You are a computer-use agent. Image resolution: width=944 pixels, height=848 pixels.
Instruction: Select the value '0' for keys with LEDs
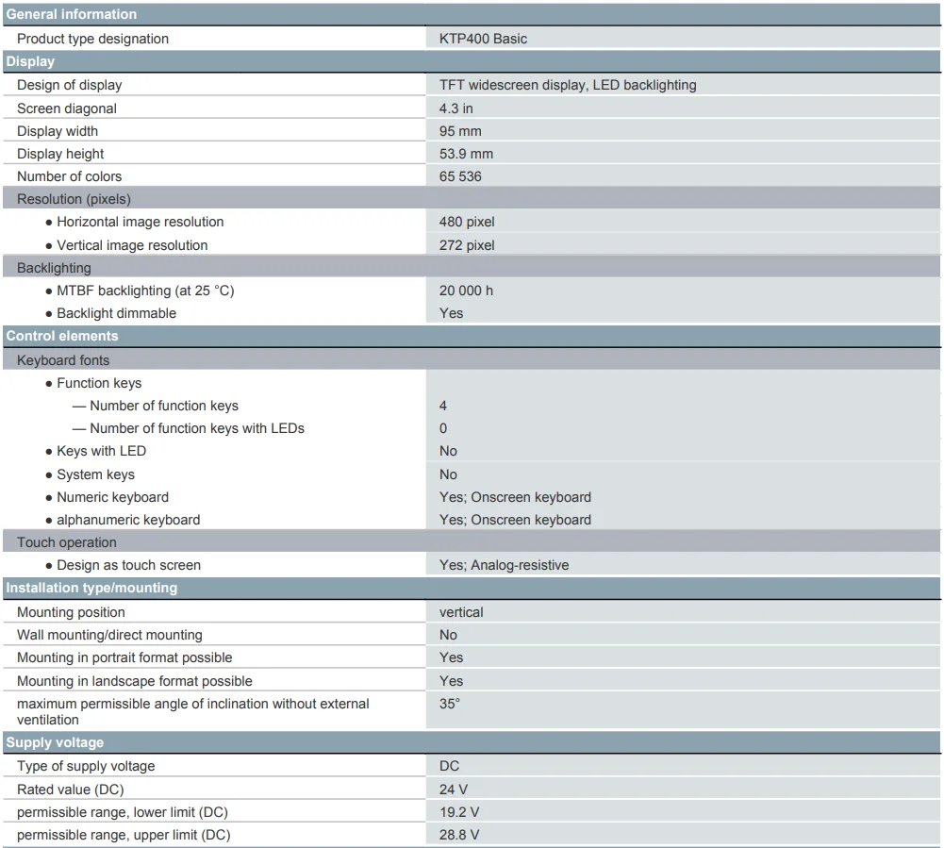click(x=443, y=428)
